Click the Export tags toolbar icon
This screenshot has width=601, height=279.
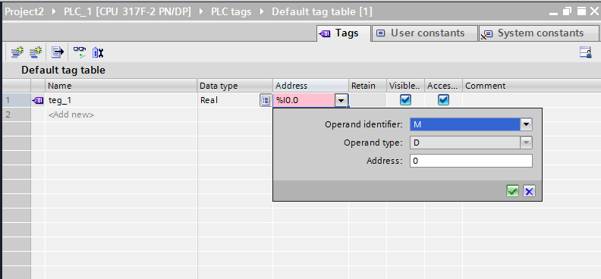click(58, 52)
